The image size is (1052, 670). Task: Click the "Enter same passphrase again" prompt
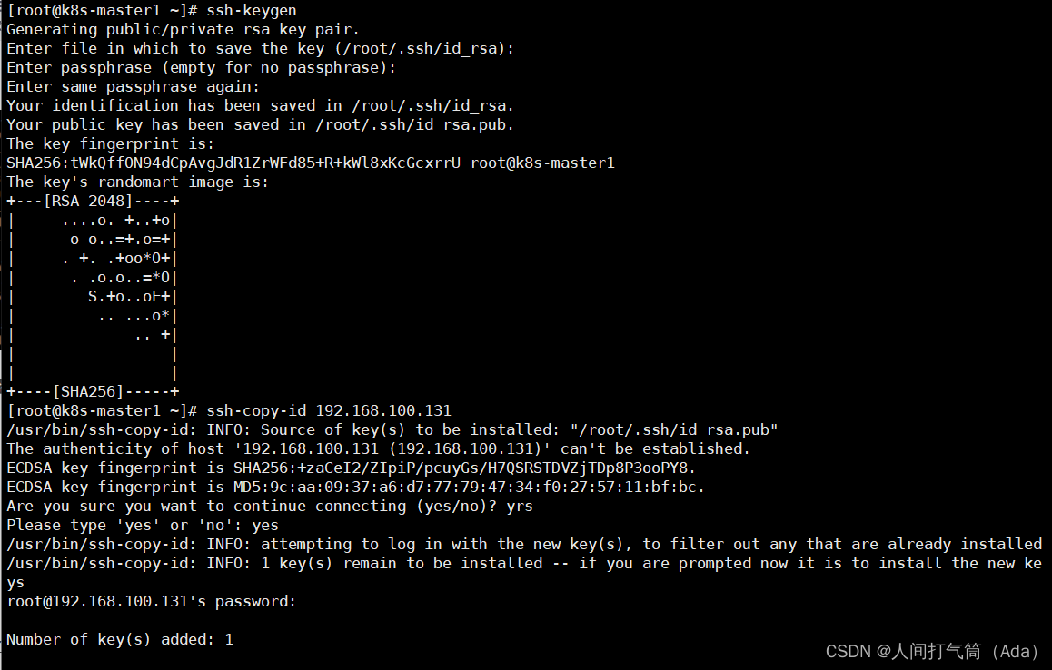tap(133, 86)
